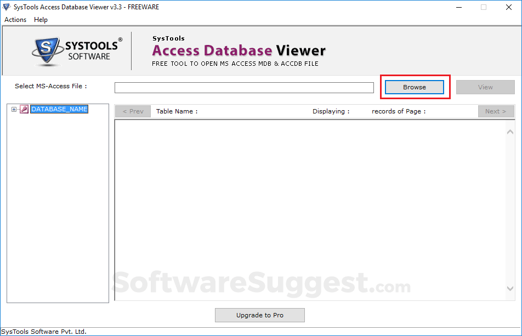
Task: Click the 'Select MS-Access File :' label
Action: point(50,86)
